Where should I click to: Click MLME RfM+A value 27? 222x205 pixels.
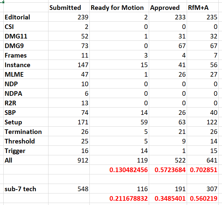coord(203,74)
